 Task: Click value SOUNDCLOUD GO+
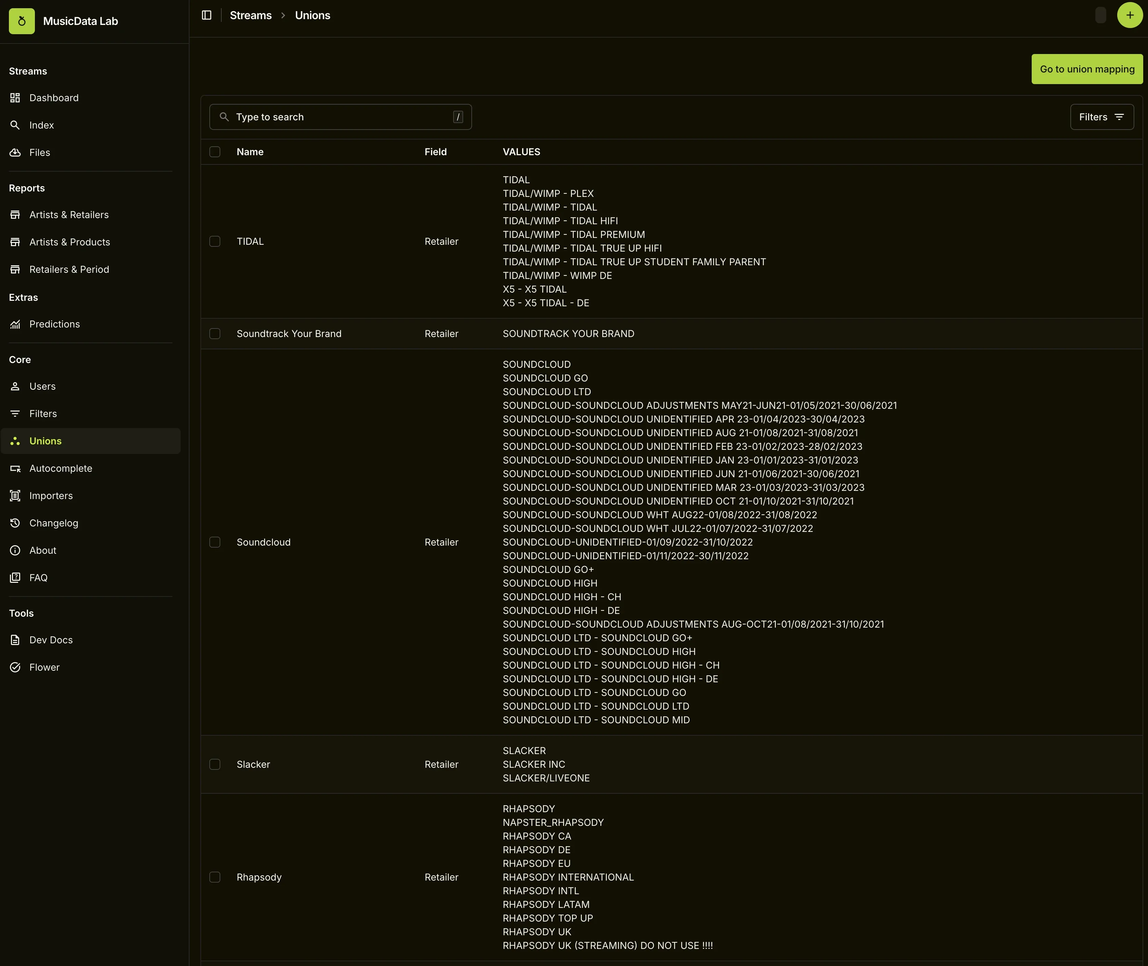pyautogui.click(x=548, y=569)
